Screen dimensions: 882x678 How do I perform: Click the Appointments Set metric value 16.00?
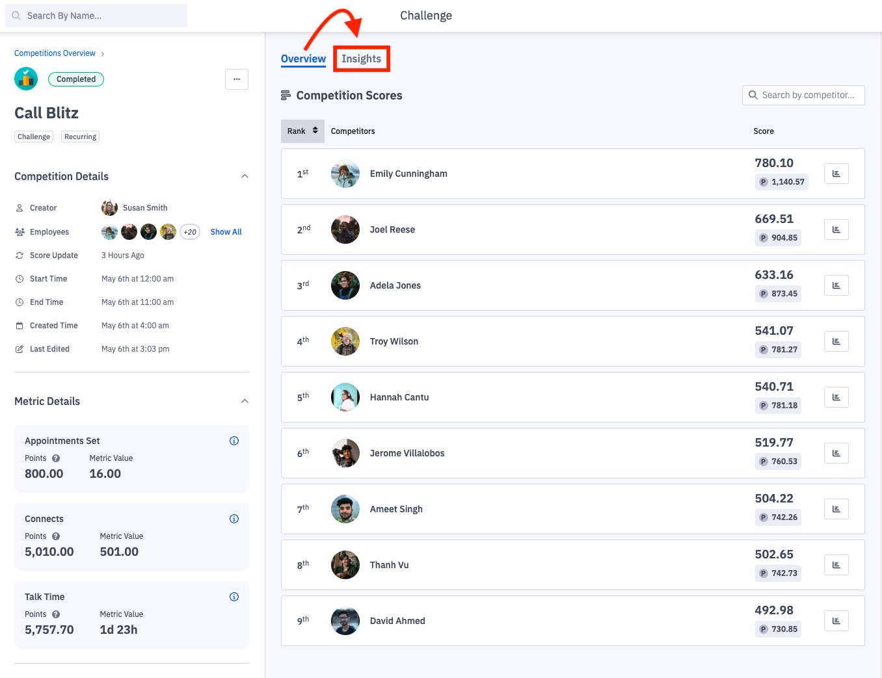105,474
